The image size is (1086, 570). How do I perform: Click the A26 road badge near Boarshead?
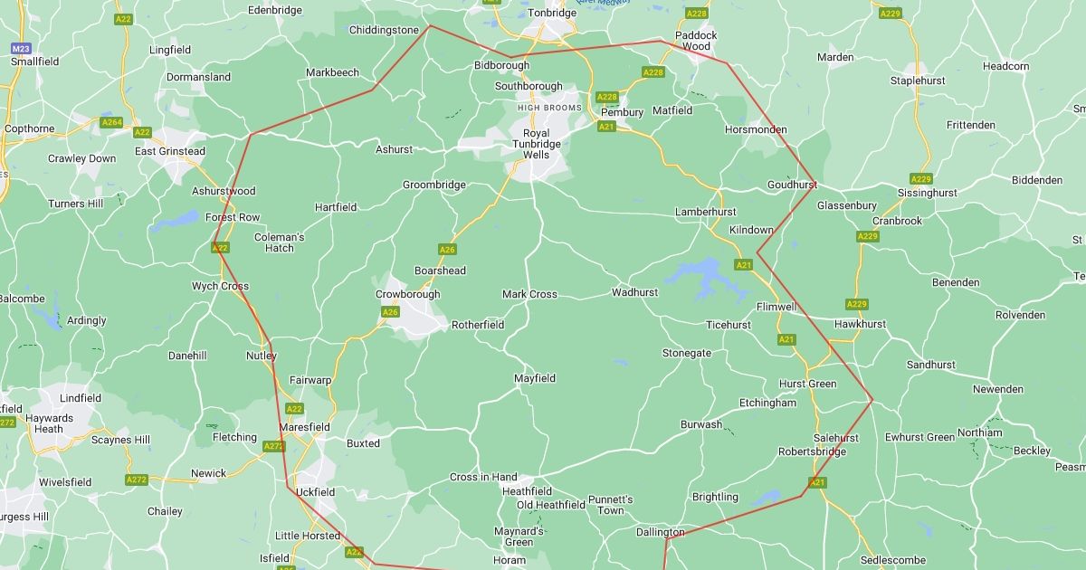(447, 250)
